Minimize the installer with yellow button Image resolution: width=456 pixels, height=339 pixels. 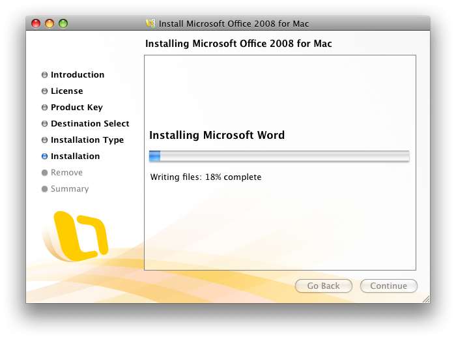point(50,23)
